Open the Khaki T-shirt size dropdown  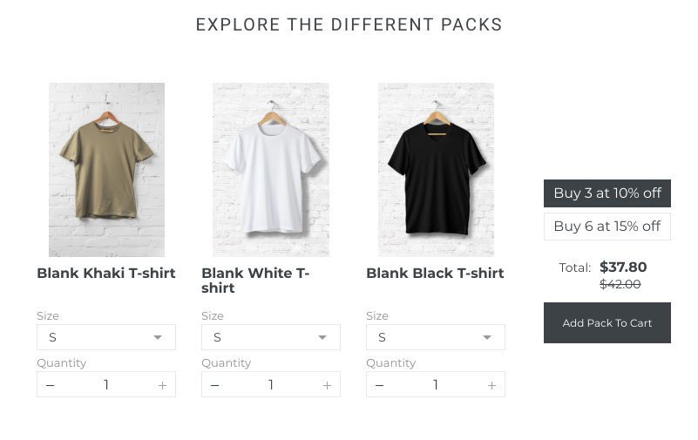coord(105,337)
